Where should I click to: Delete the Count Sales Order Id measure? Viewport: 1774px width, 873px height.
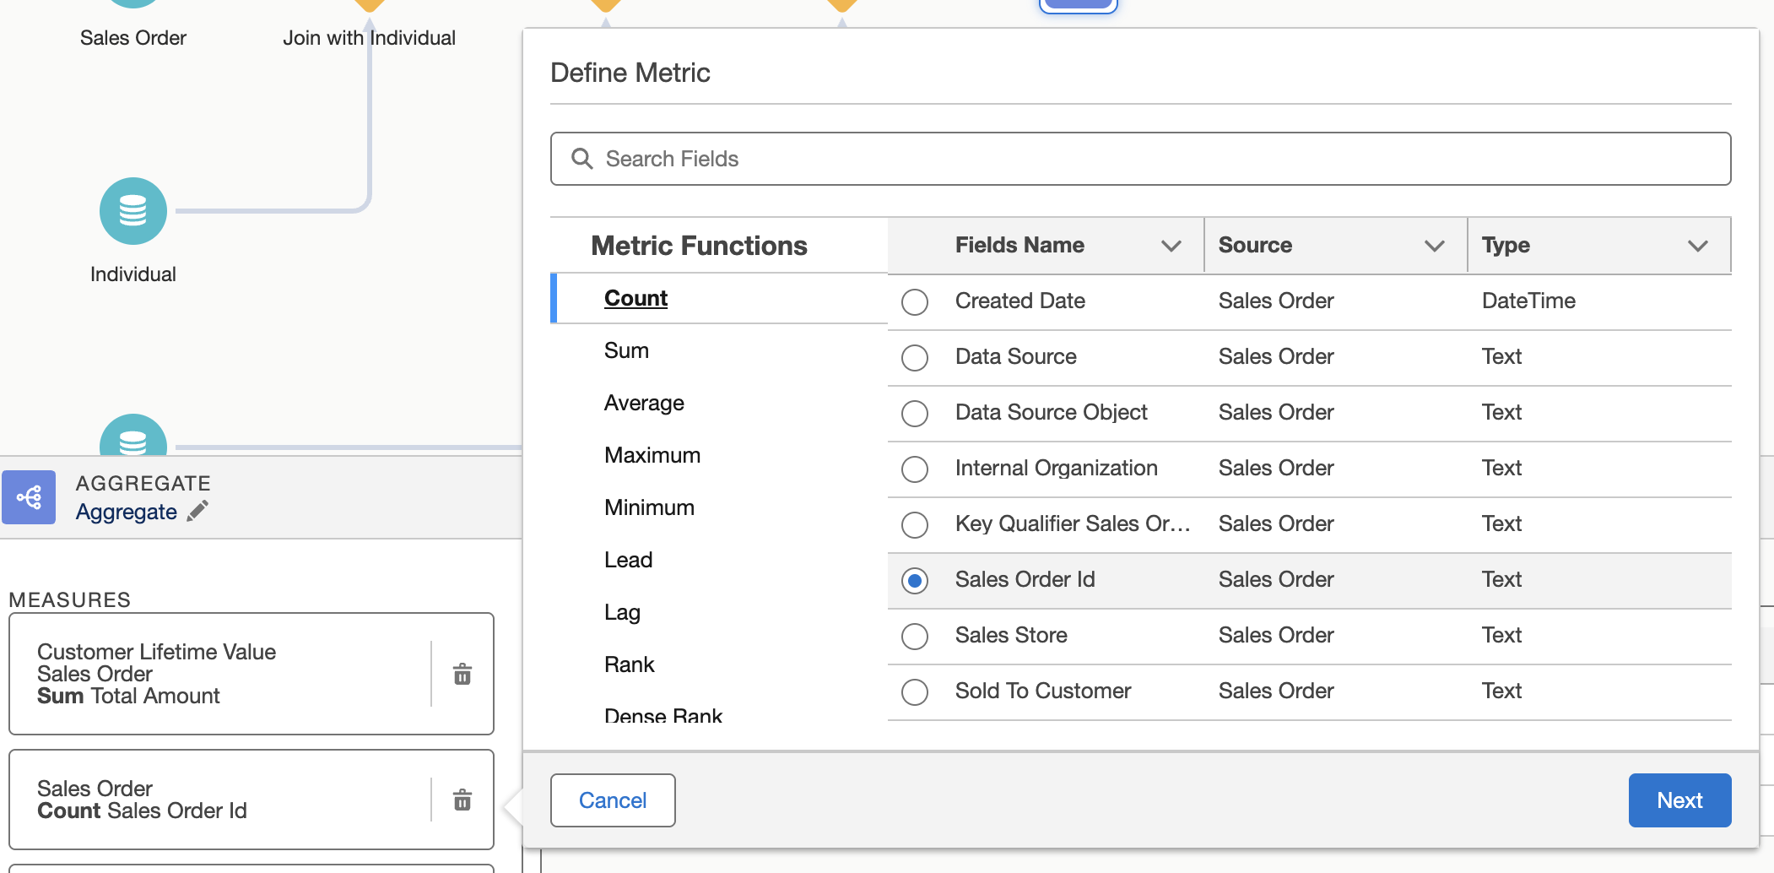coord(462,800)
